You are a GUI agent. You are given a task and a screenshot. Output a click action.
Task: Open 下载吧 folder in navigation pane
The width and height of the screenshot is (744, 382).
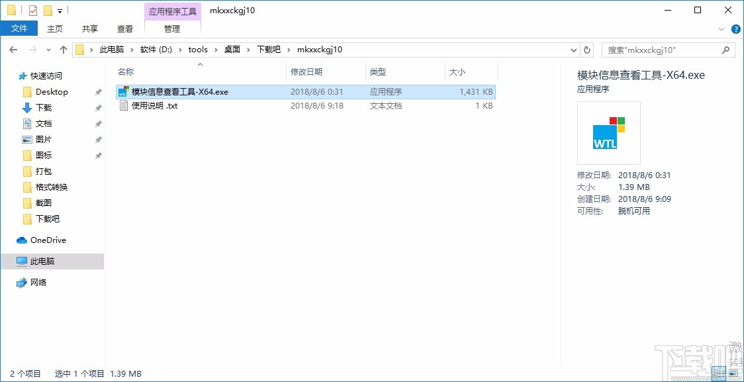point(48,218)
